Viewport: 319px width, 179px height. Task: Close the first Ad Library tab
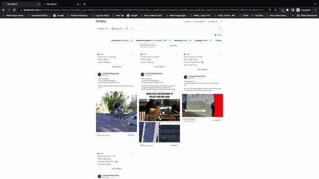pos(38,4)
